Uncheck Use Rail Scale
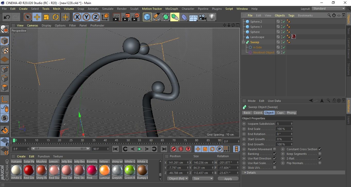Image resolution: width=351 pixels, height=187 pixels. click(x=275, y=163)
